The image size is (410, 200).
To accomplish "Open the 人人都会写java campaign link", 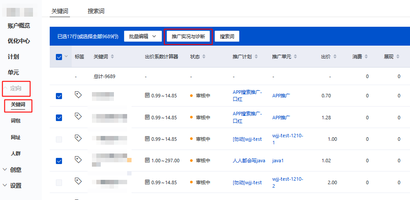I will coord(249,161).
